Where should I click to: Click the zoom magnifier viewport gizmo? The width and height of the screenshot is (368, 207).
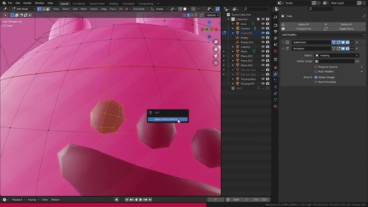(x=216, y=42)
